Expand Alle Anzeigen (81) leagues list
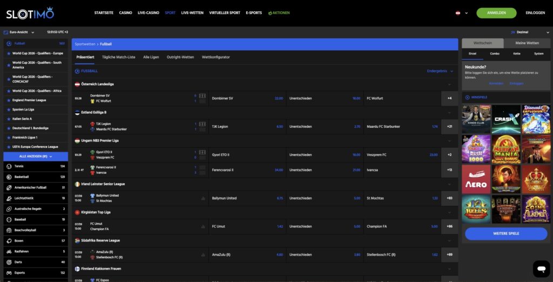The height and width of the screenshot is (282, 553). coord(36,156)
